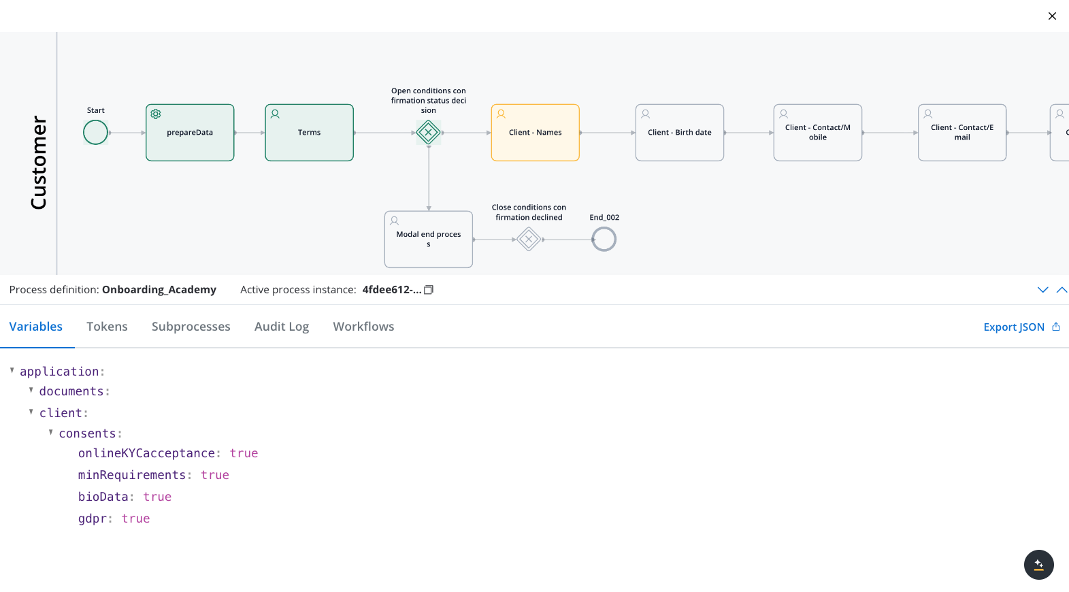Click the user icon on Client - Names task
Image resolution: width=1069 pixels, height=592 pixels.
coord(501,114)
